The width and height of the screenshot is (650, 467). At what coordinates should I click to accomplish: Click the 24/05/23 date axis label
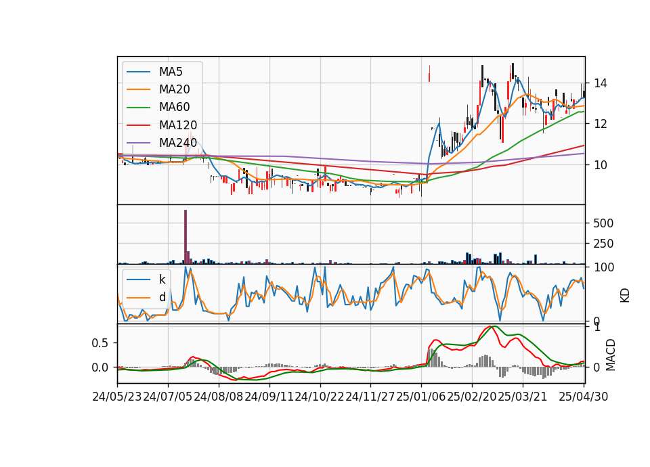tap(117, 397)
